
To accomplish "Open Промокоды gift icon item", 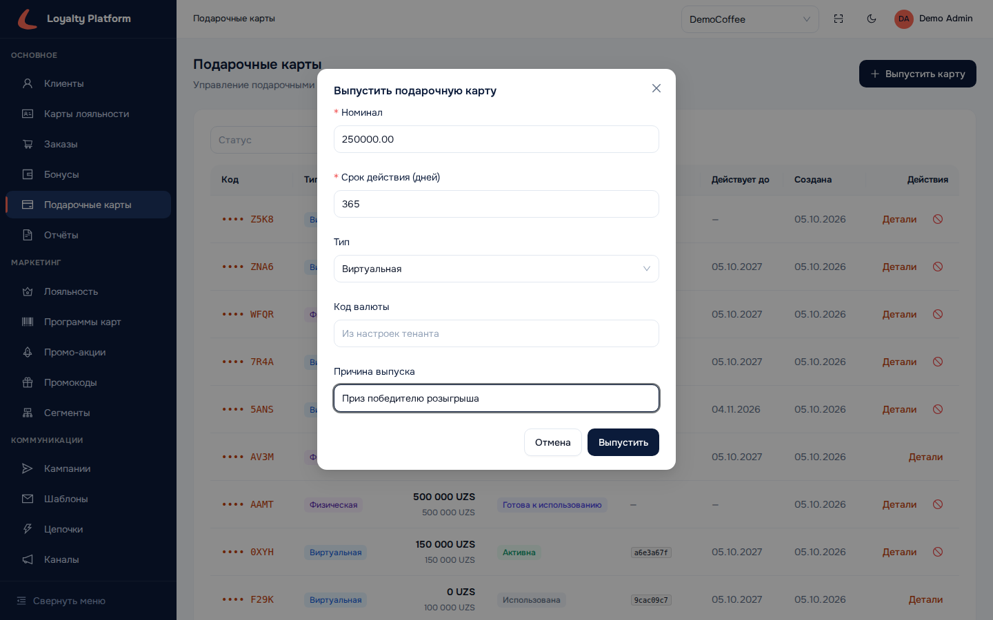I will click(x=28, y=382).
